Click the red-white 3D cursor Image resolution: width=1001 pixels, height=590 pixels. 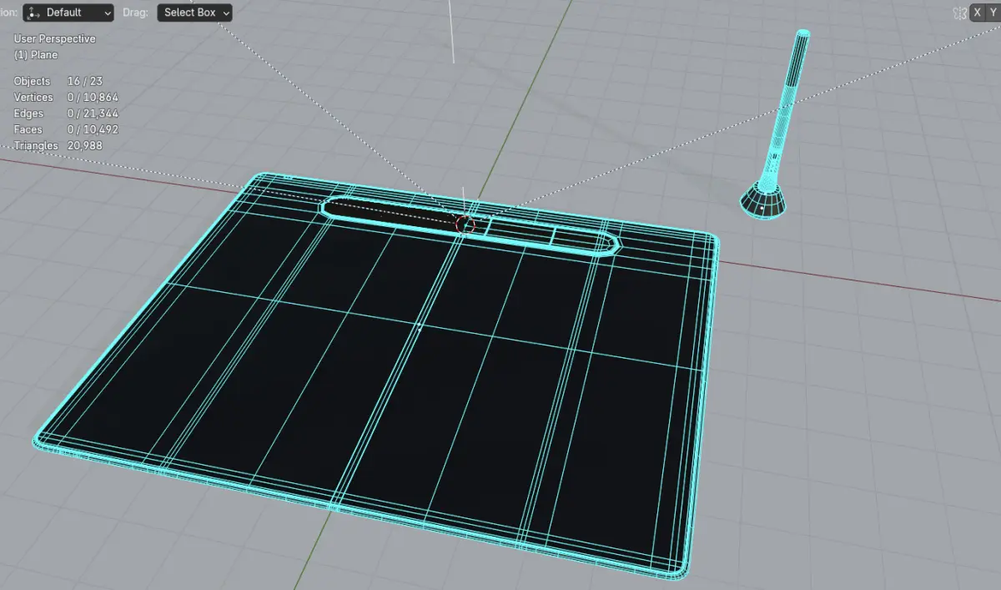click(465, 223)
